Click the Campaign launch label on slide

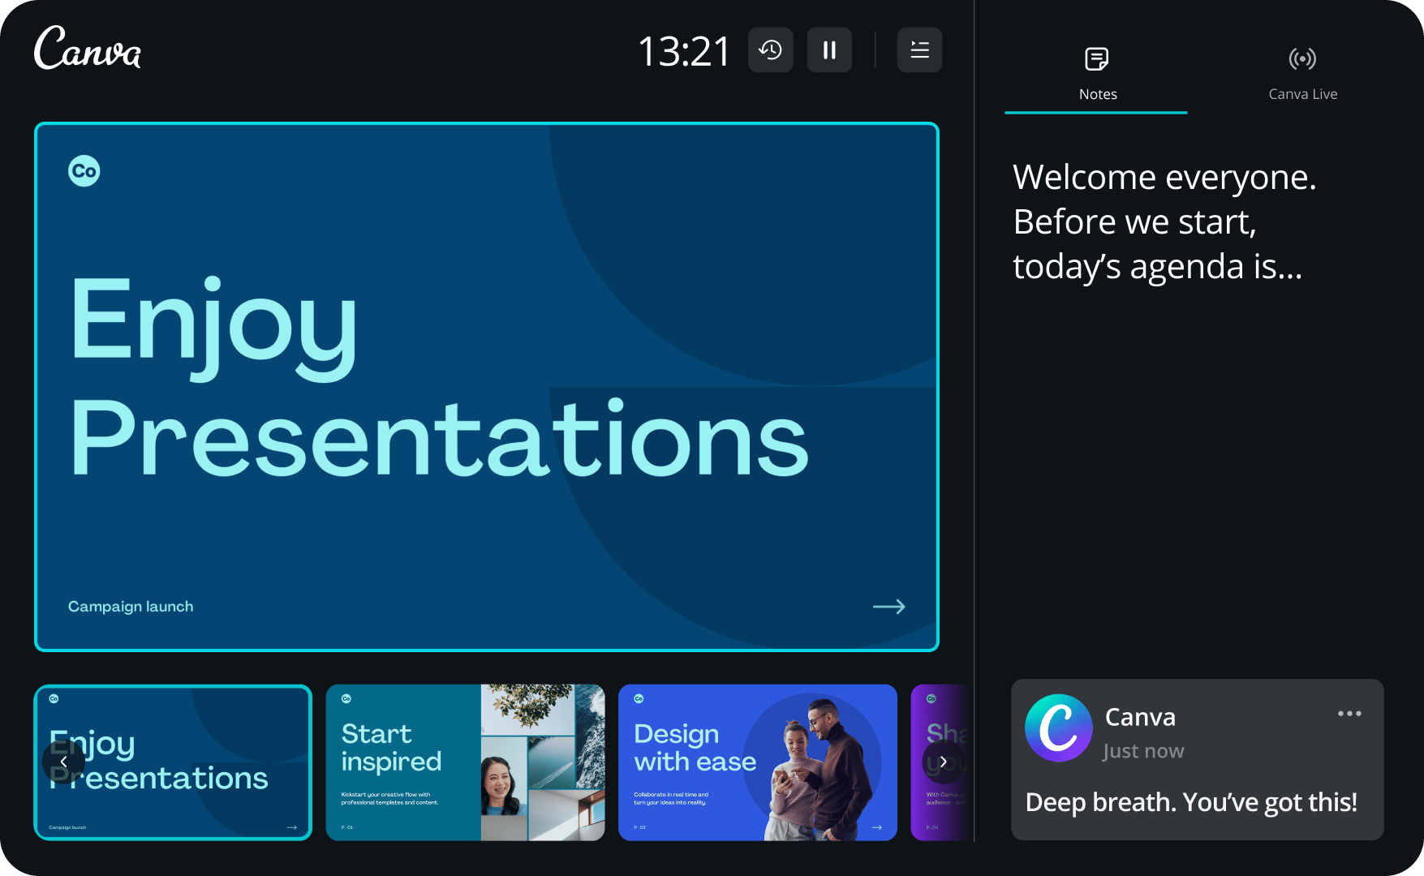pos(131,607)
